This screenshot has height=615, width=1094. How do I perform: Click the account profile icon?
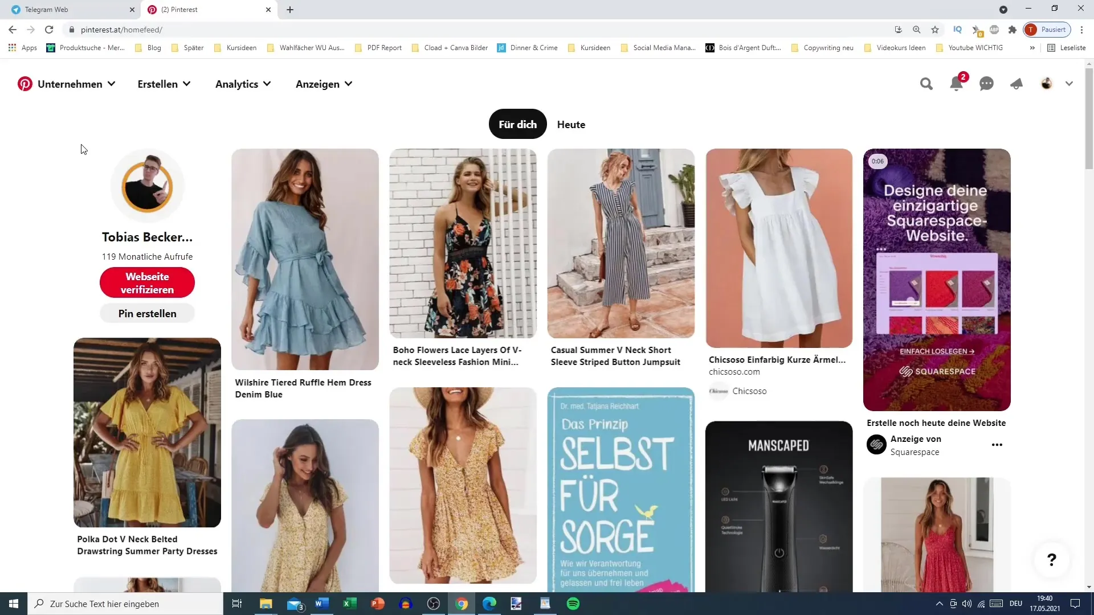tap(1047, 83)
